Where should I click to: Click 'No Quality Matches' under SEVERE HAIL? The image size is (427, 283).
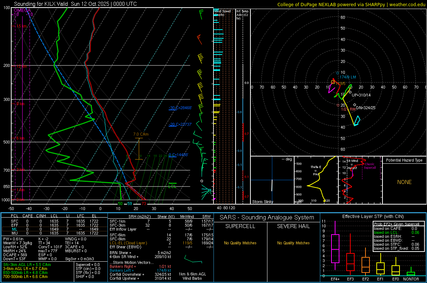[x=293, y=243]
